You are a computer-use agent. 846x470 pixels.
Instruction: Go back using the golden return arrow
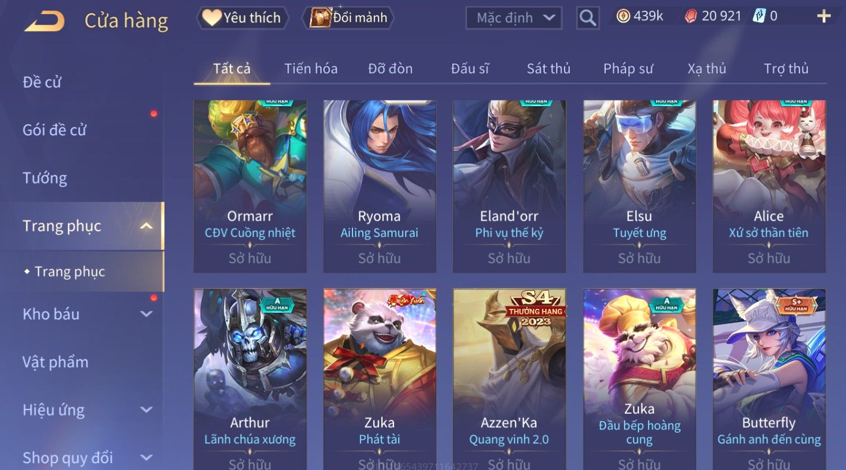coord(44,21)
